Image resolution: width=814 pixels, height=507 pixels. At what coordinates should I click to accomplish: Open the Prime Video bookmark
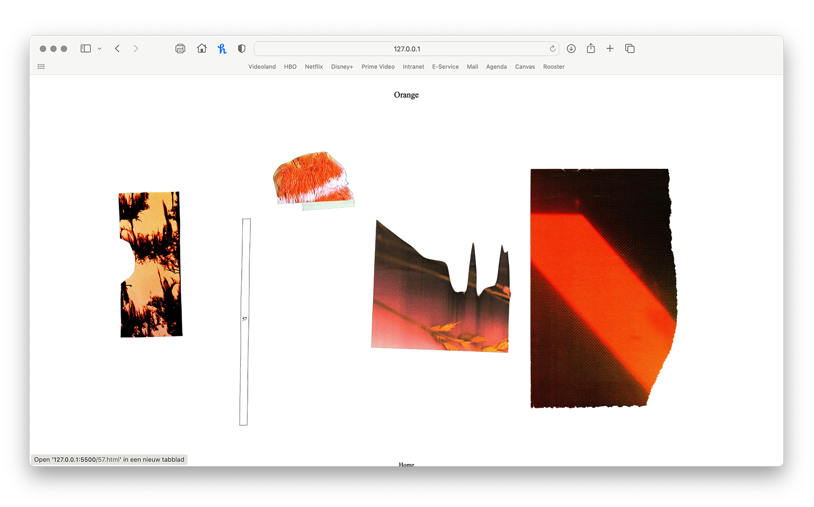pyautogui.click(x=378, y=66)
